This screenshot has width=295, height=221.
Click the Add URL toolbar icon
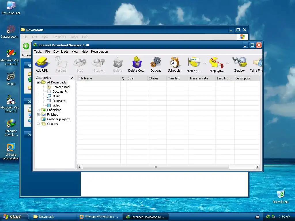[42, 64]
